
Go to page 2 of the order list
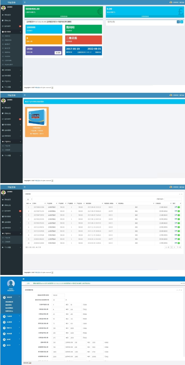point(174,247)
